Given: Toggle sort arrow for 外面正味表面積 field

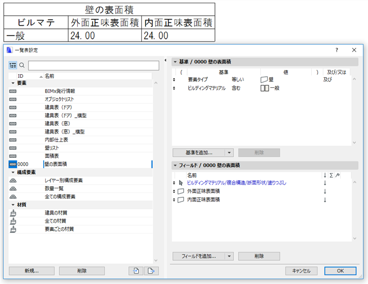Looking at the screenshot, I should click(x=325, y=191).
